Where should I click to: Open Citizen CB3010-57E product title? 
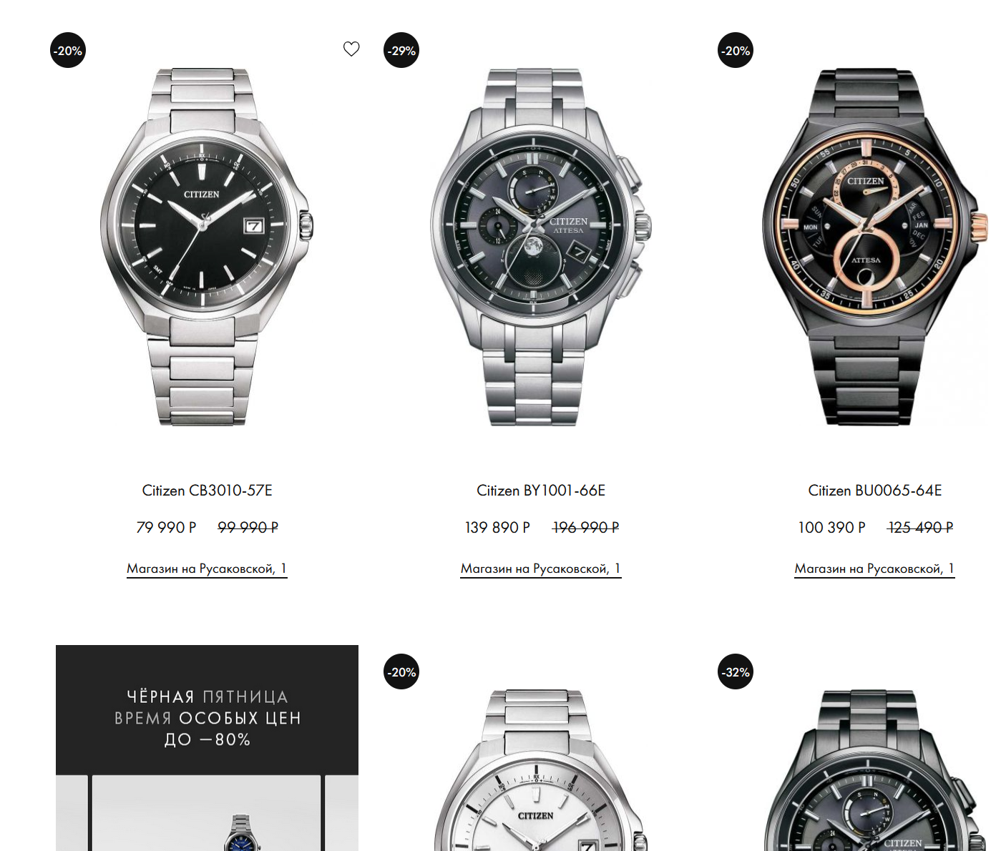207,491
